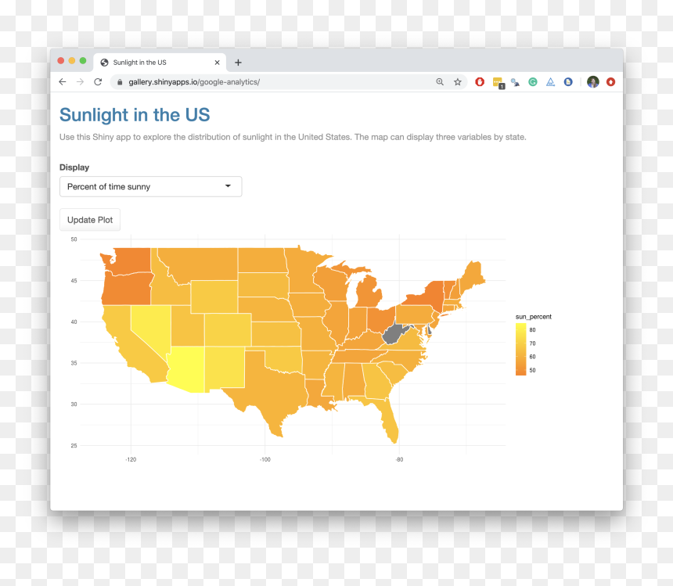Open a new browser tab
Screen dimensions: 673x586
[238, 63]
